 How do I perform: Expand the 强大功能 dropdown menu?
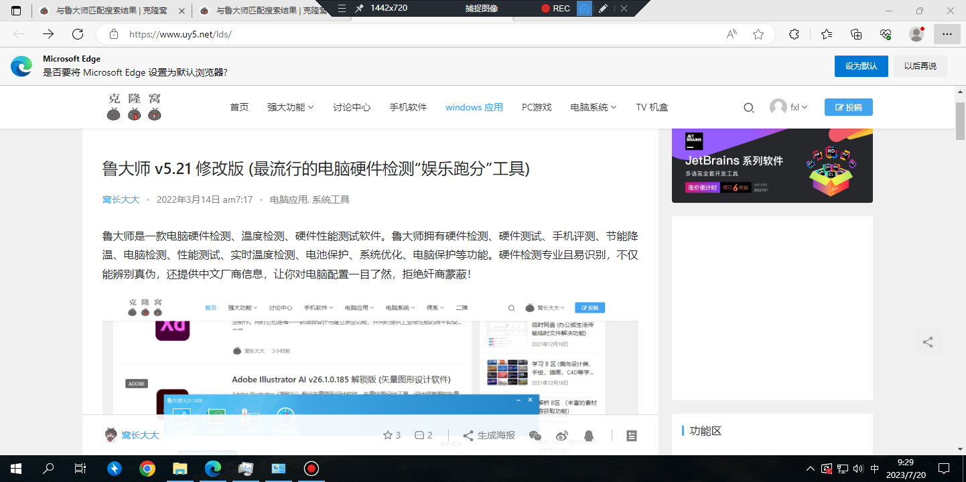point(291,107)
